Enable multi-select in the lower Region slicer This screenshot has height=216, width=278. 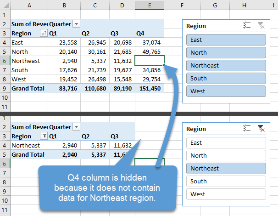pos(247,129)
